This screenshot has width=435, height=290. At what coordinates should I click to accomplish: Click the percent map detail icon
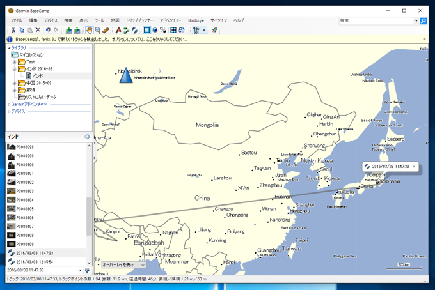coord(163,30)
